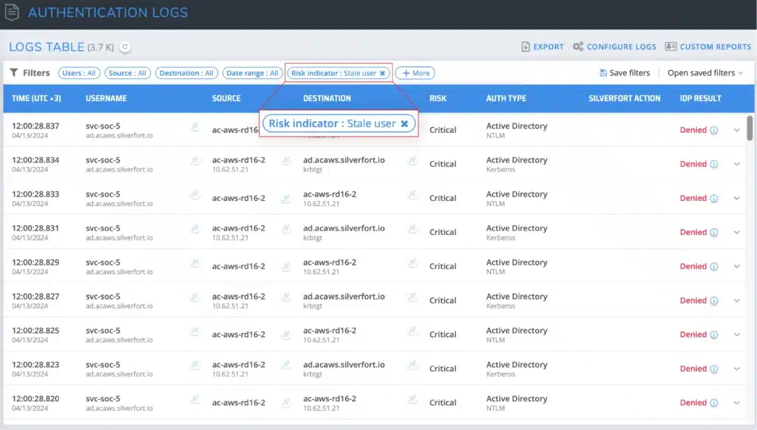Sort by the Silverfort Action column header
This screenshot has width=757, height=430.
(624, 98)
